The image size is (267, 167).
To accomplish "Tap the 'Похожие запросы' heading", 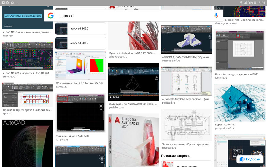I will [176, 156].
